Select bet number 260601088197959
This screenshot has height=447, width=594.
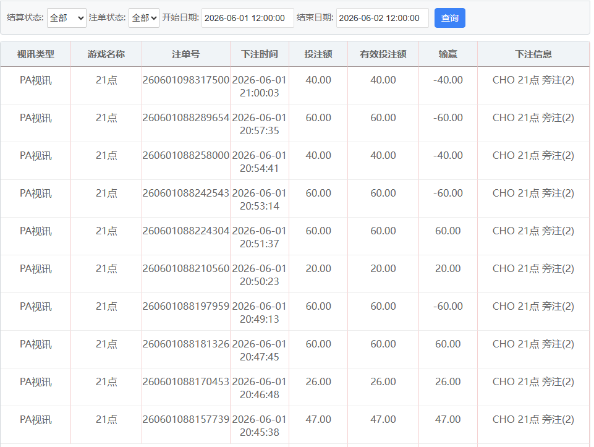point(186,306)
